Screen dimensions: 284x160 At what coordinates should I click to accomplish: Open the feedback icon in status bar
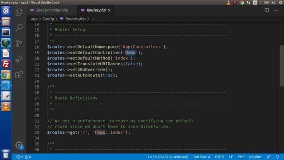[x=268, y=157]
